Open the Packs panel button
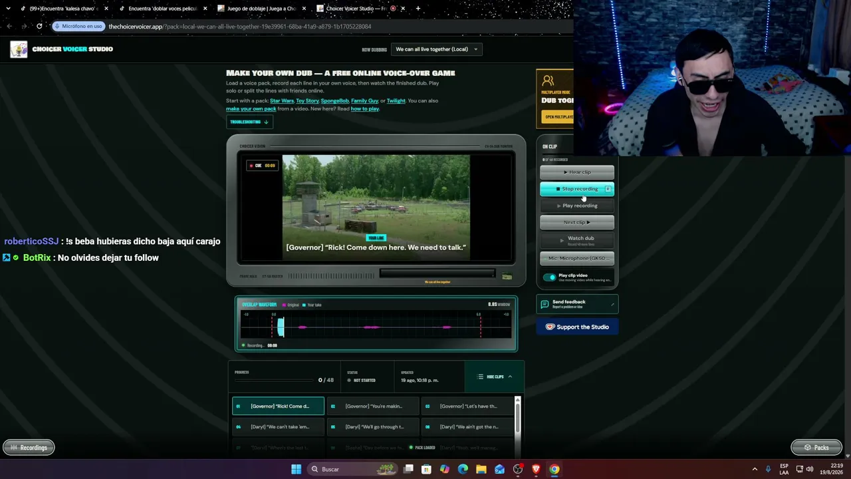851x479 pixels. (816, 448)
